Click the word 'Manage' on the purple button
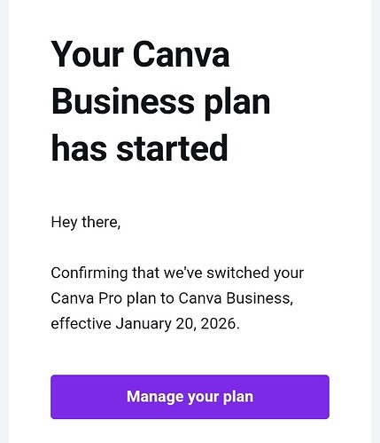Screen dimensions: 380x443 (x=155, y=396)
